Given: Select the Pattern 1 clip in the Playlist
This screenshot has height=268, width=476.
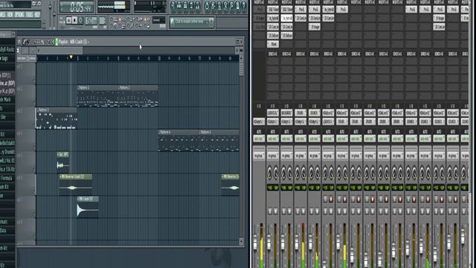Looking at the screenshot, I should coord(57,118).
